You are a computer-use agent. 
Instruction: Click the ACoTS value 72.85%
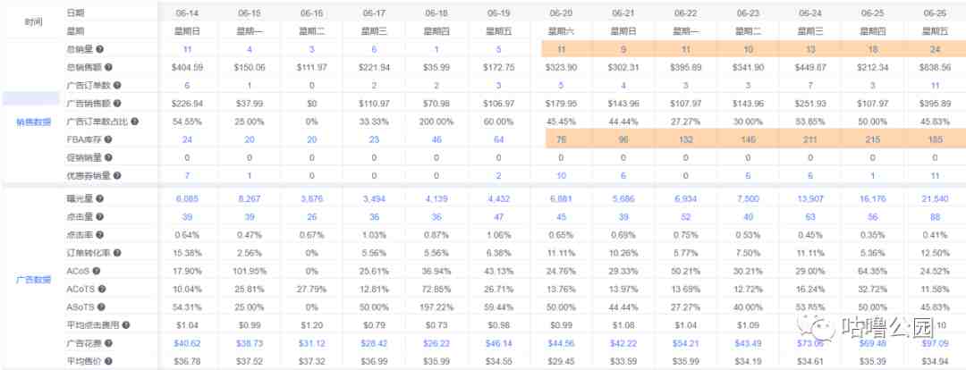coord(436,288)
